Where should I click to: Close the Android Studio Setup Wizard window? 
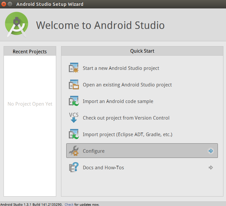tap(4, 4)
